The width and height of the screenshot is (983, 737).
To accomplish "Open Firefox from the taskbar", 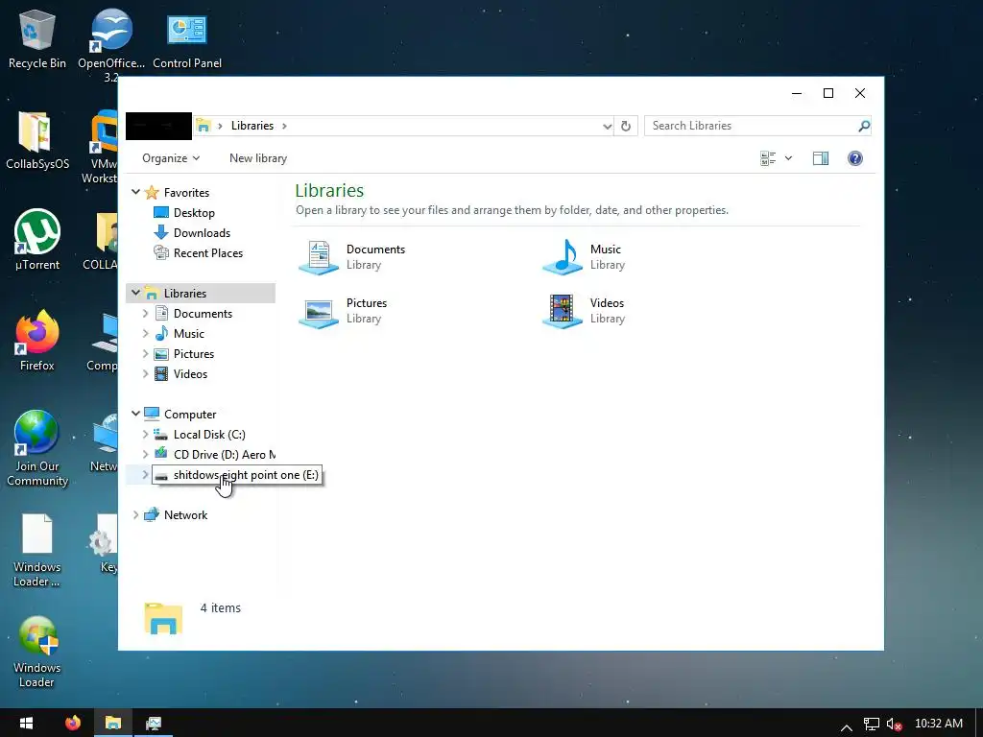I will (73, 723).
